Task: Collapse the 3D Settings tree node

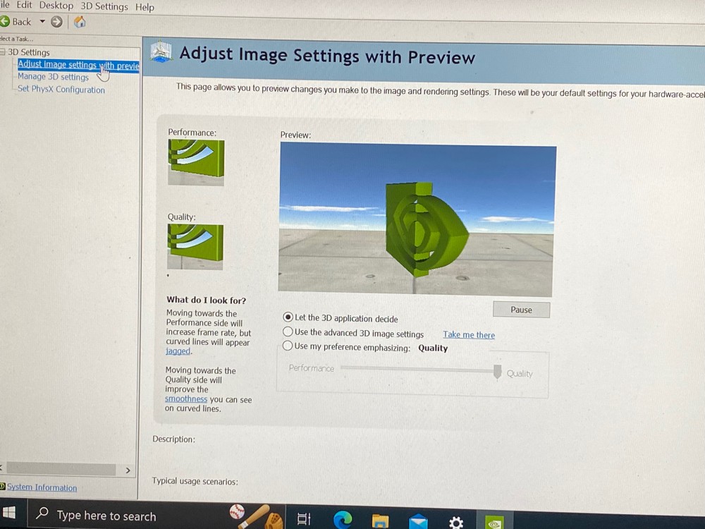Action: 2,51
